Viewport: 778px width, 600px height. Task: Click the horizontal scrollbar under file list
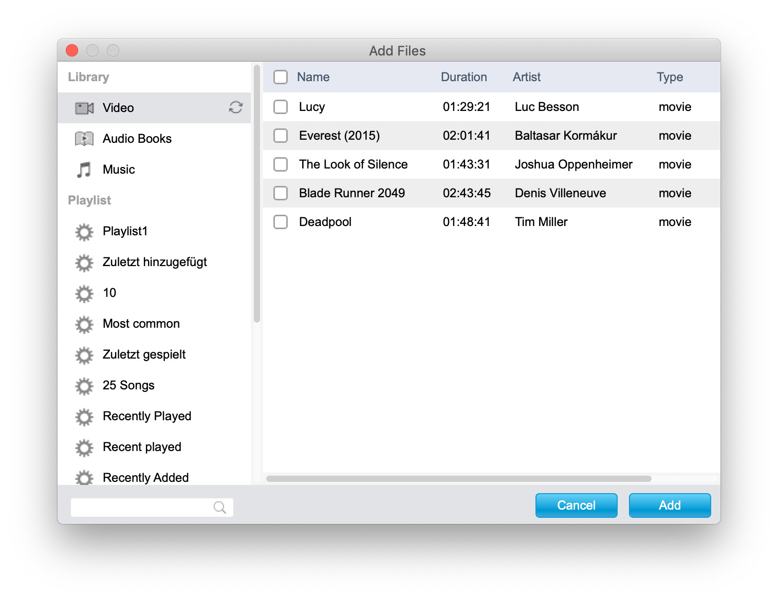458,479
